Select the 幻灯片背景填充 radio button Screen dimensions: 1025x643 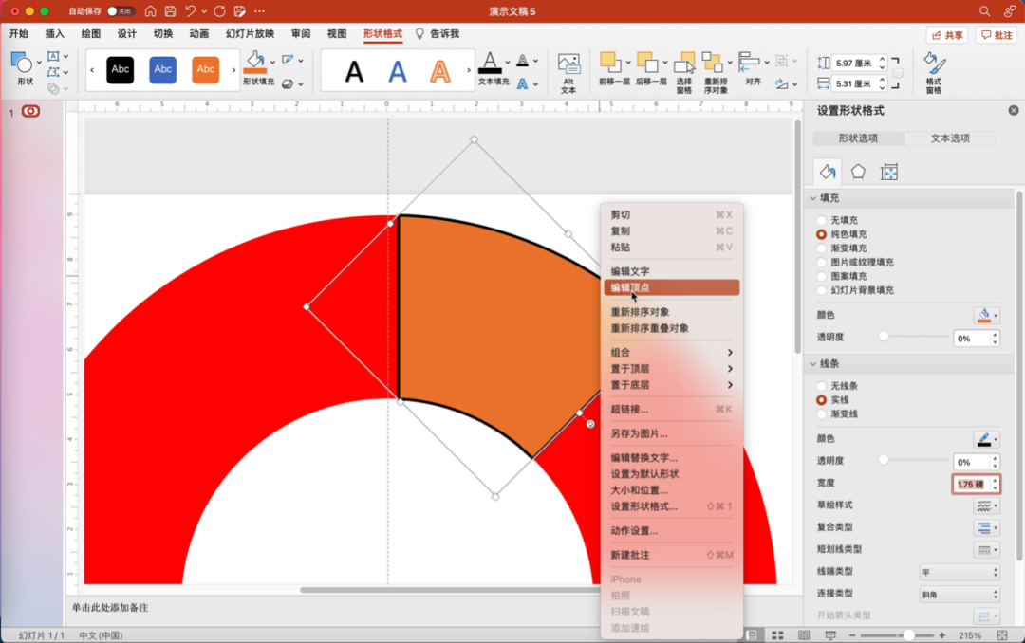[x=822, y=290]
